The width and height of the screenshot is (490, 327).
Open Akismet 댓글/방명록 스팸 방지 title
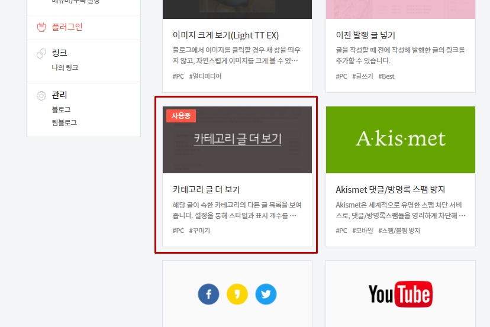[390, 190]
